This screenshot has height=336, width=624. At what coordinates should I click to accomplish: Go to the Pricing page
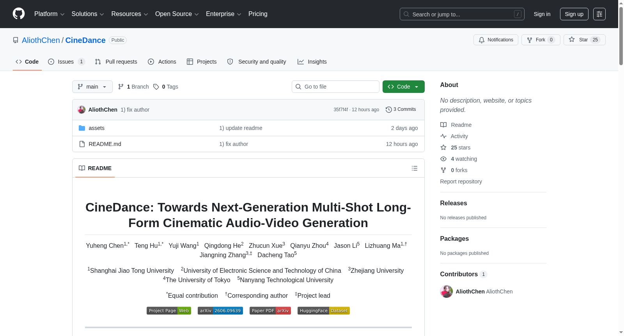258,14
